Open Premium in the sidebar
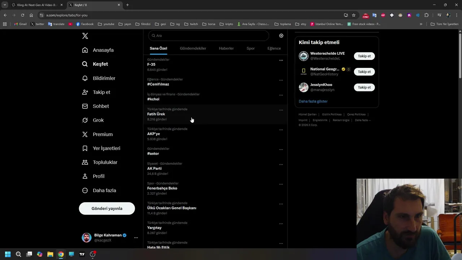The width and height of the screenshot is (462, 260). pos(97,134)
